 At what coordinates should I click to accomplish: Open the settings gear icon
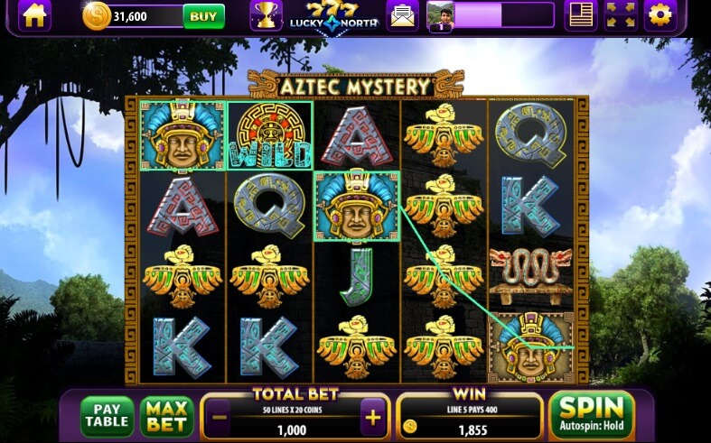tap(660, 15)
